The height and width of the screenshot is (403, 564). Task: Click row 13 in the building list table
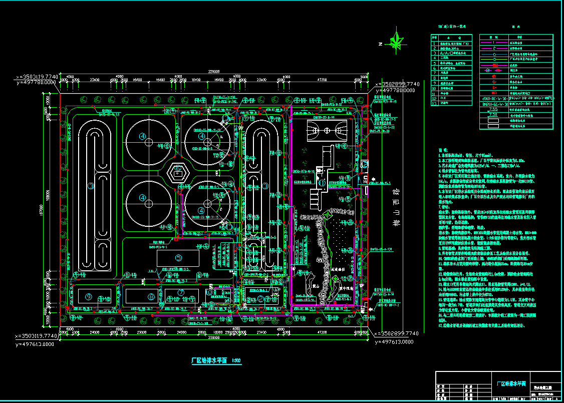[451, 103]
